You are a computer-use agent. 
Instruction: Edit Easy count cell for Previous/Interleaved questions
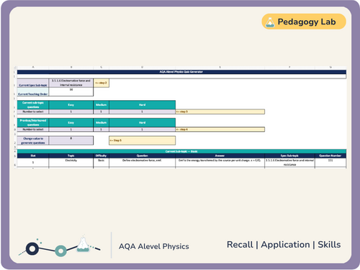[x=71, y=130]
